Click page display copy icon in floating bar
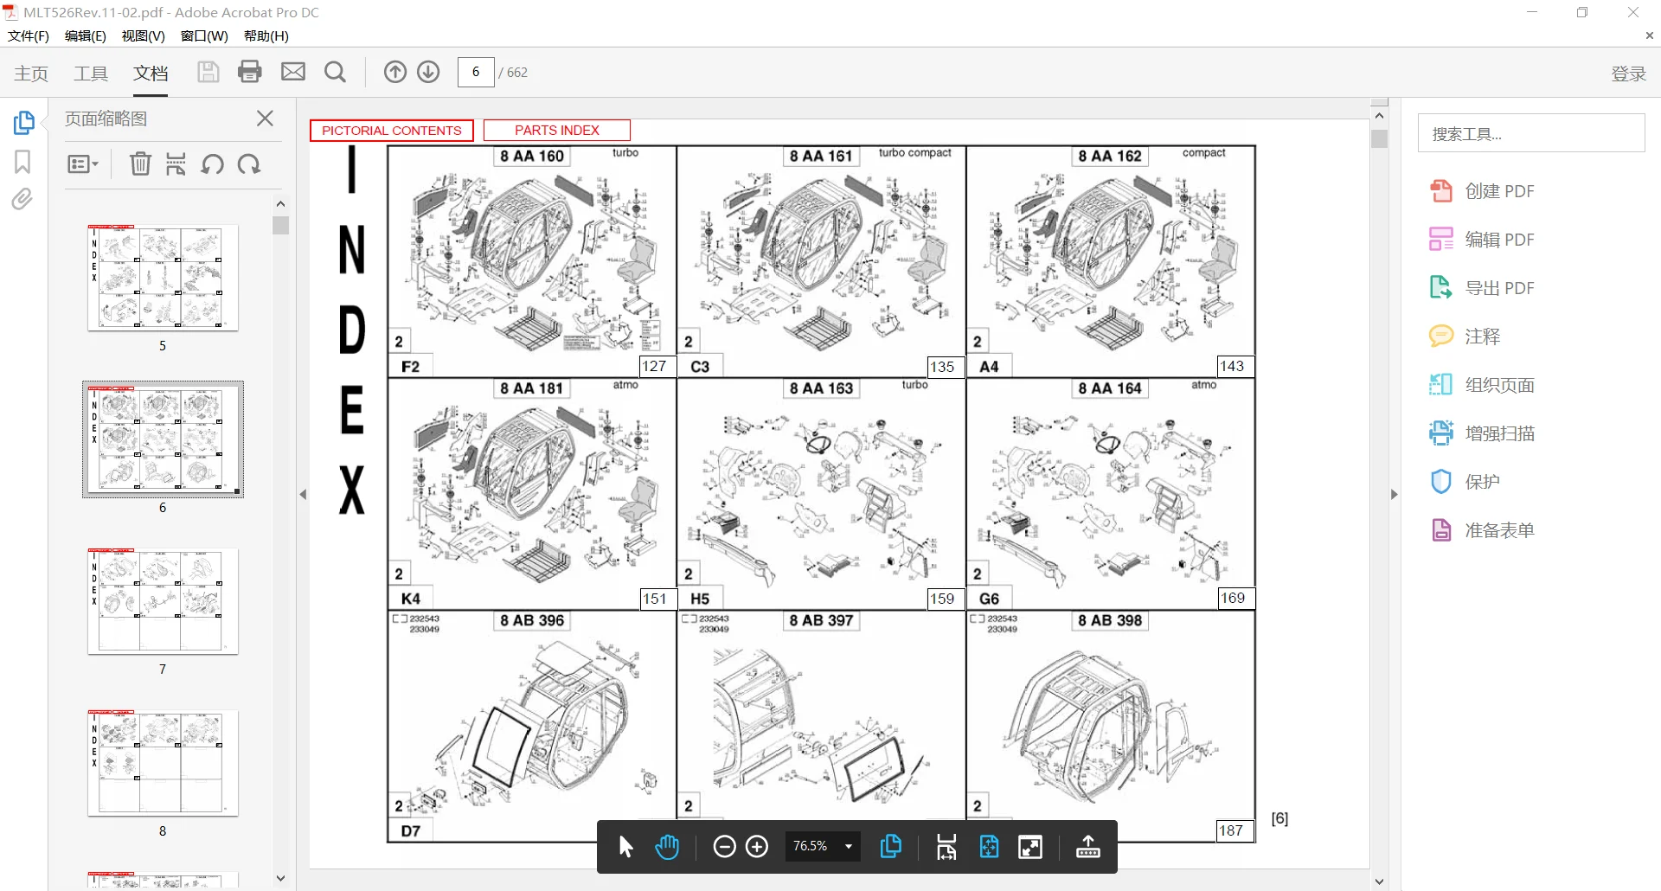The height and width of the screenshot is (891, 1661). pyautogui.click(x=890, y=846)
